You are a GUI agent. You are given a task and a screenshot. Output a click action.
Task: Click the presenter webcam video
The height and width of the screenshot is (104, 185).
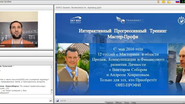[19, 29]
